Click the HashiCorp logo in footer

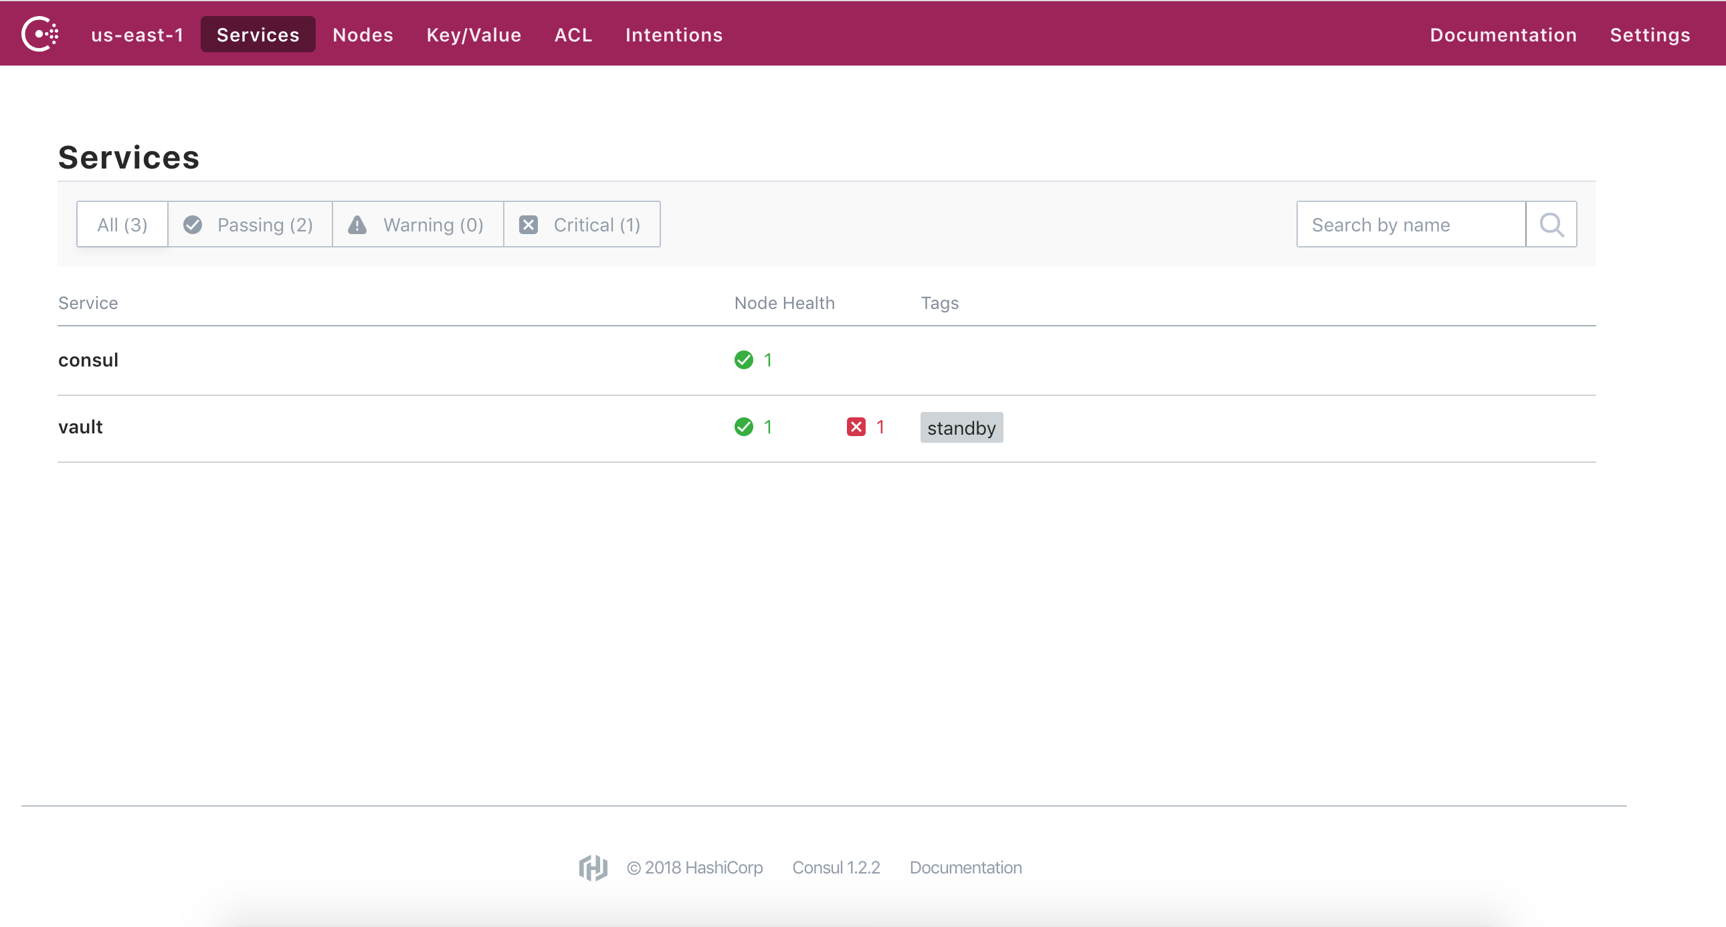593,867
